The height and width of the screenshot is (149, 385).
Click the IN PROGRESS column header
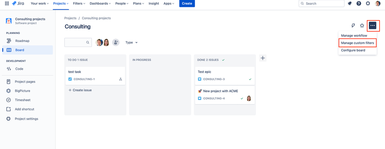[142, 60]
